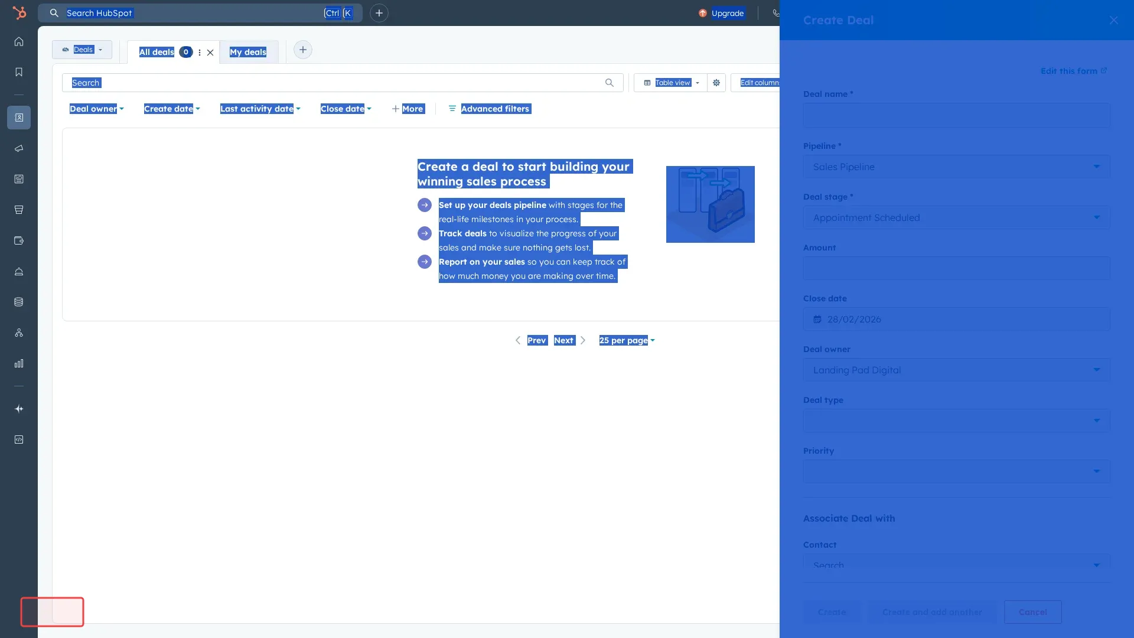Open the Deal owner filter
The width and height of the screenshot is (1134, 638).
pyautogui.click(x=96, y=109)
